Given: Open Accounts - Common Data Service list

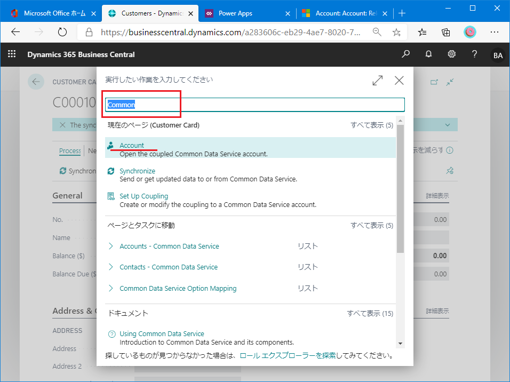Looking at the screenshot, I should point(169,246).
